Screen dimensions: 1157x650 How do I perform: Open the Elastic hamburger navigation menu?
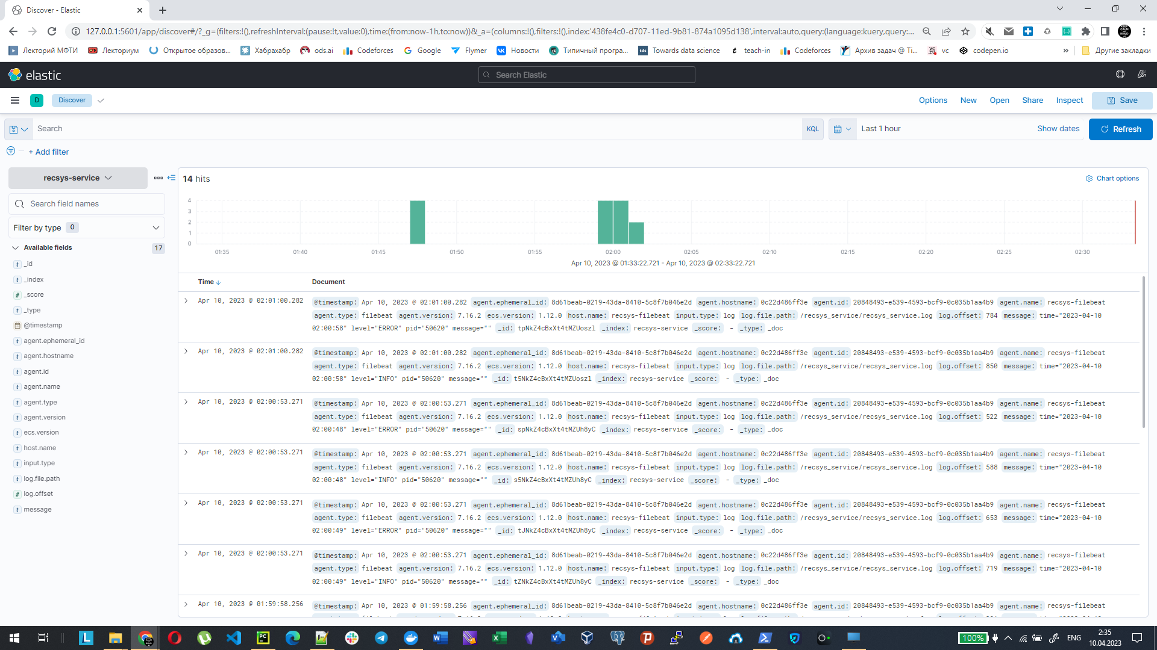(15, 101)
